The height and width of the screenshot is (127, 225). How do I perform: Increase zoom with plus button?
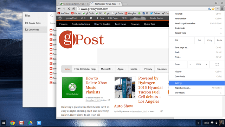tap(206, 64)
